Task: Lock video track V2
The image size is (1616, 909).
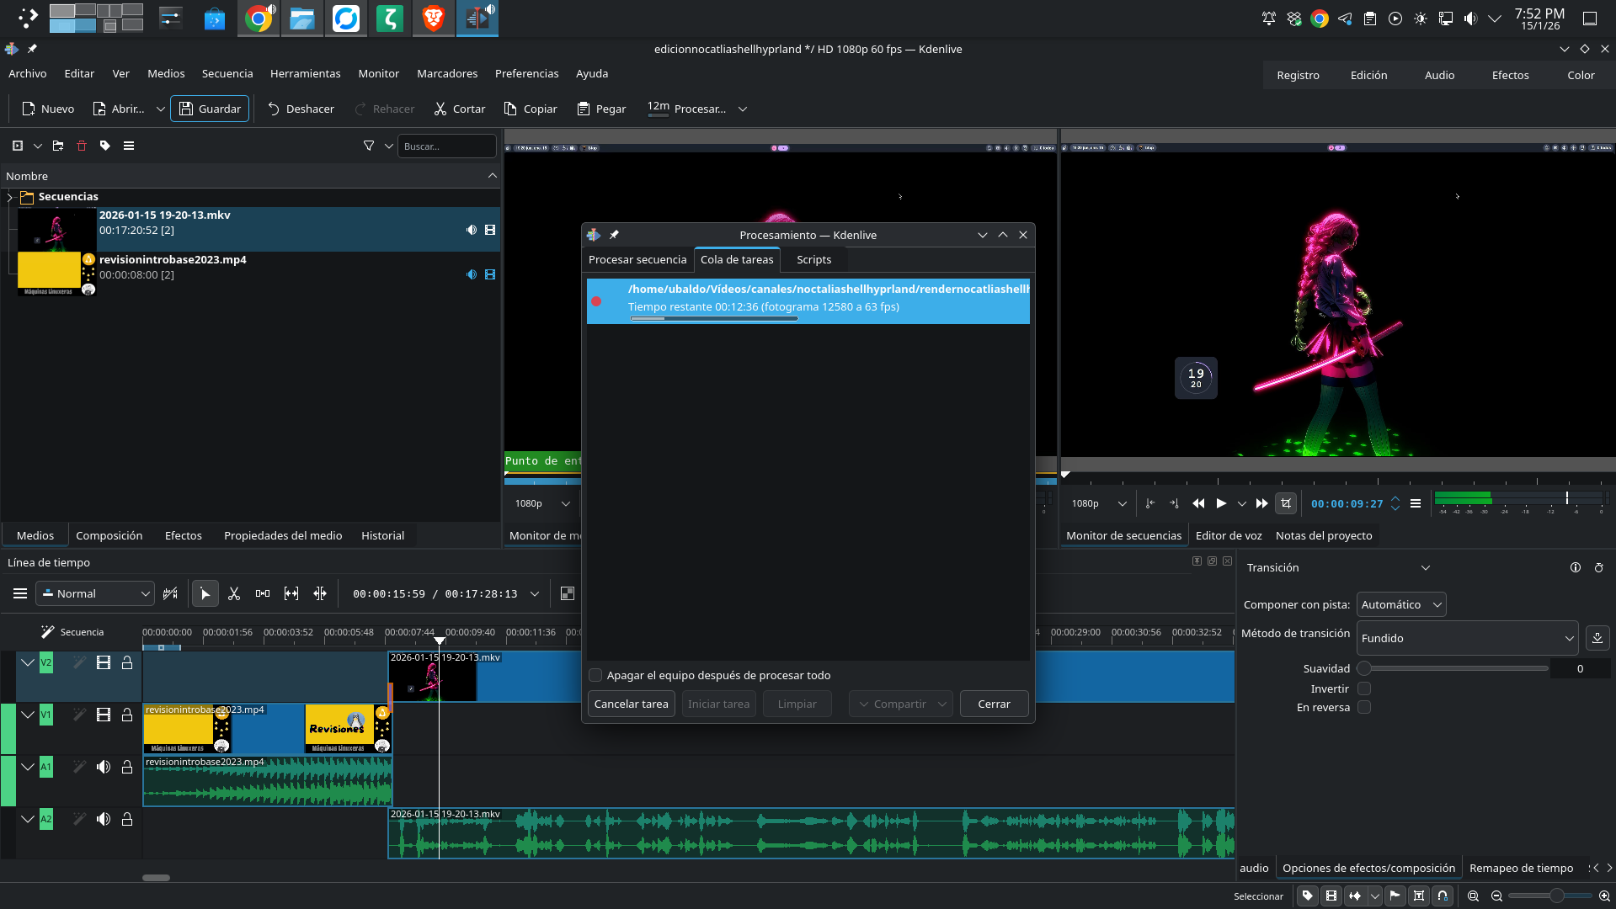Action: coord(127,663)
